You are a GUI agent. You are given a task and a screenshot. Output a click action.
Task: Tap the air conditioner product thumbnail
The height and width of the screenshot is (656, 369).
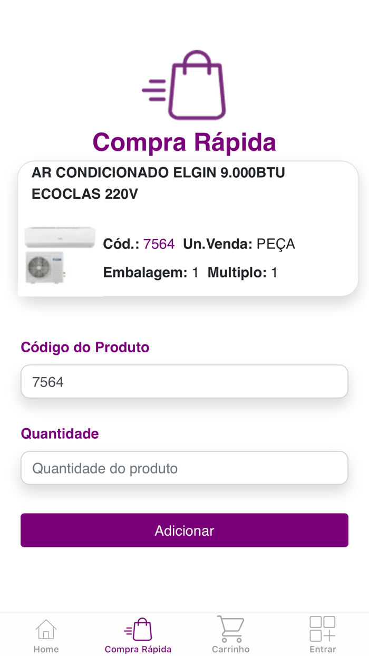click(60, 256)
